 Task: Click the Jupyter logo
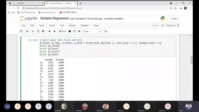point(29,19)
